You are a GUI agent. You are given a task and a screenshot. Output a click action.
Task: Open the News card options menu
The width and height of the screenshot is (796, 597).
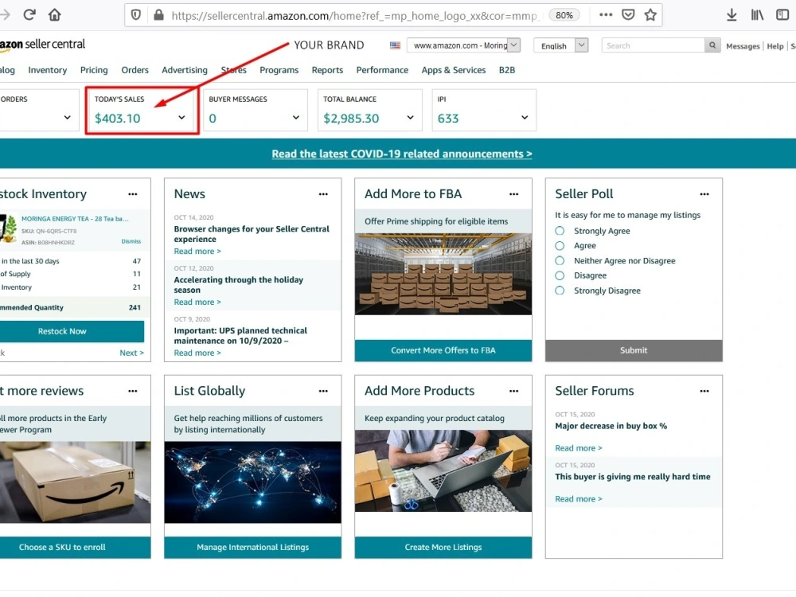tap(323, 194)
